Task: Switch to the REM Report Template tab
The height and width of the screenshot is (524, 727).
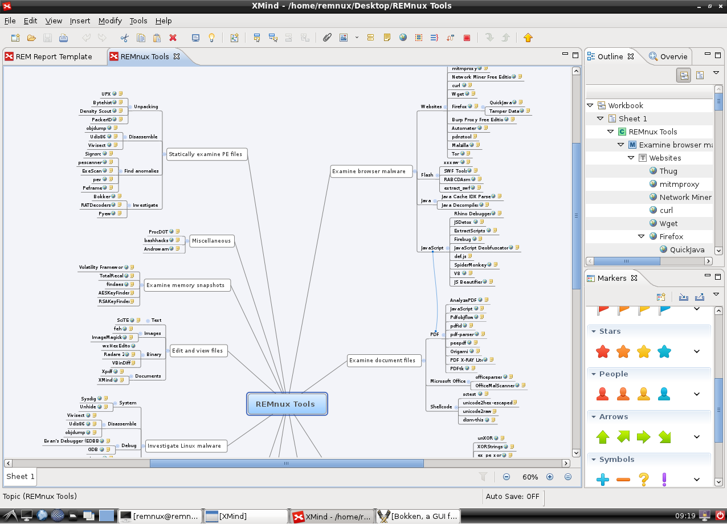Action: coord(54,56)
